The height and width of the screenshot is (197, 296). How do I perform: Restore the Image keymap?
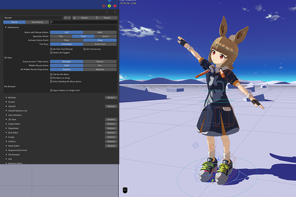point(111,137)
